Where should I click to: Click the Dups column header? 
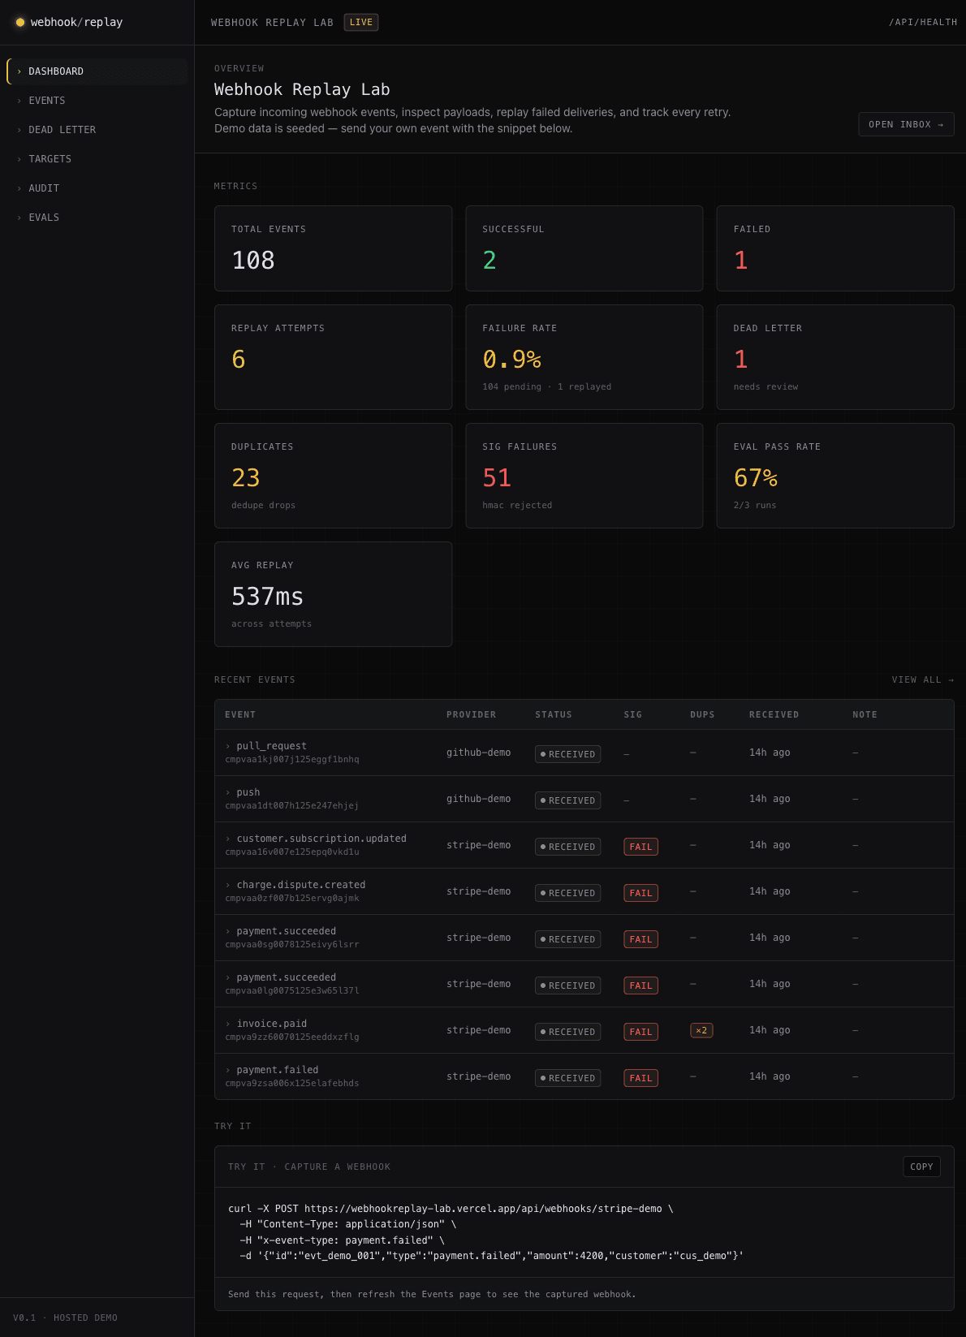702,715
